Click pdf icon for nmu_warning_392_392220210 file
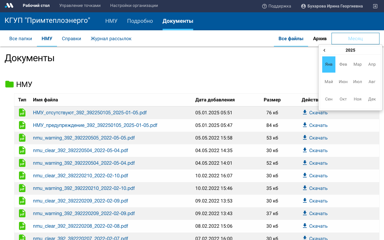 22,188
